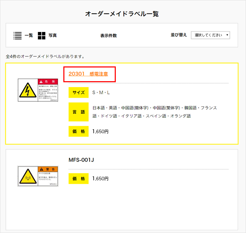Viewport: 246px width, 233px height.
Task: Click the 価格 tag under MFS-001J
Action: pos(78,179)
